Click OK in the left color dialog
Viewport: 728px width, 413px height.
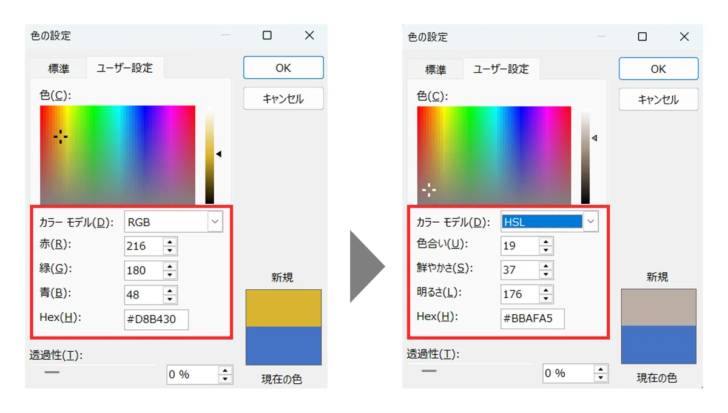283,68
